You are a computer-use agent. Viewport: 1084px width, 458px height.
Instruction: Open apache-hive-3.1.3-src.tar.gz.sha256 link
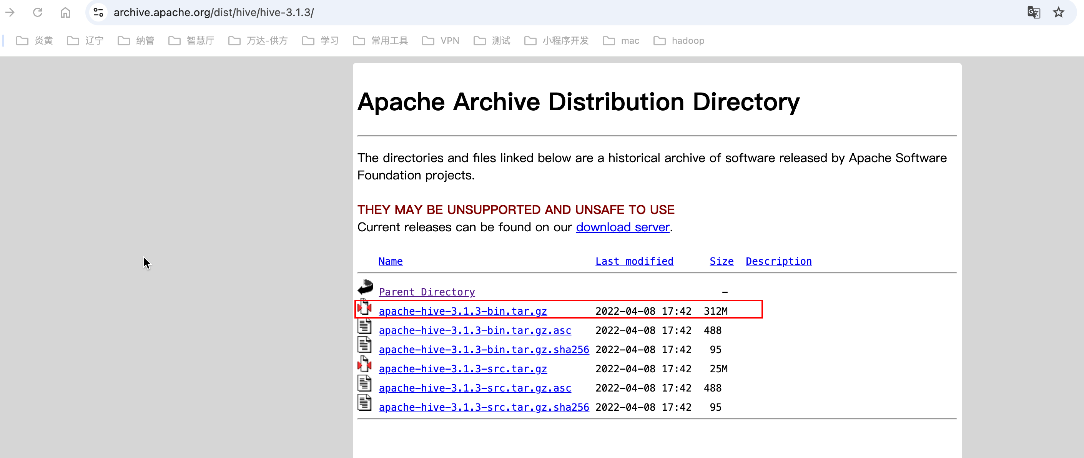[x=484, y=407]
